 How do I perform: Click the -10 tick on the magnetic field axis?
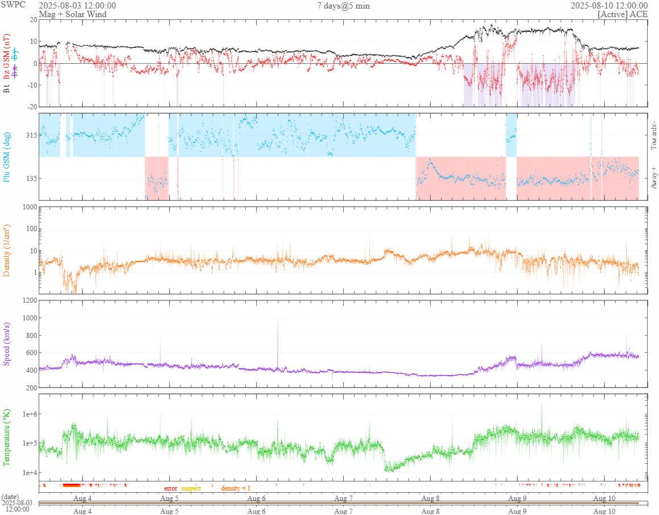[x=32, y=85]
